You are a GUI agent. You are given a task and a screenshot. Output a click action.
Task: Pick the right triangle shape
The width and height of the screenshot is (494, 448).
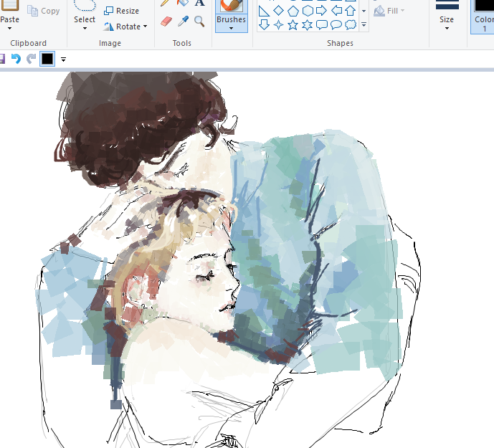[x=264, y=10]
